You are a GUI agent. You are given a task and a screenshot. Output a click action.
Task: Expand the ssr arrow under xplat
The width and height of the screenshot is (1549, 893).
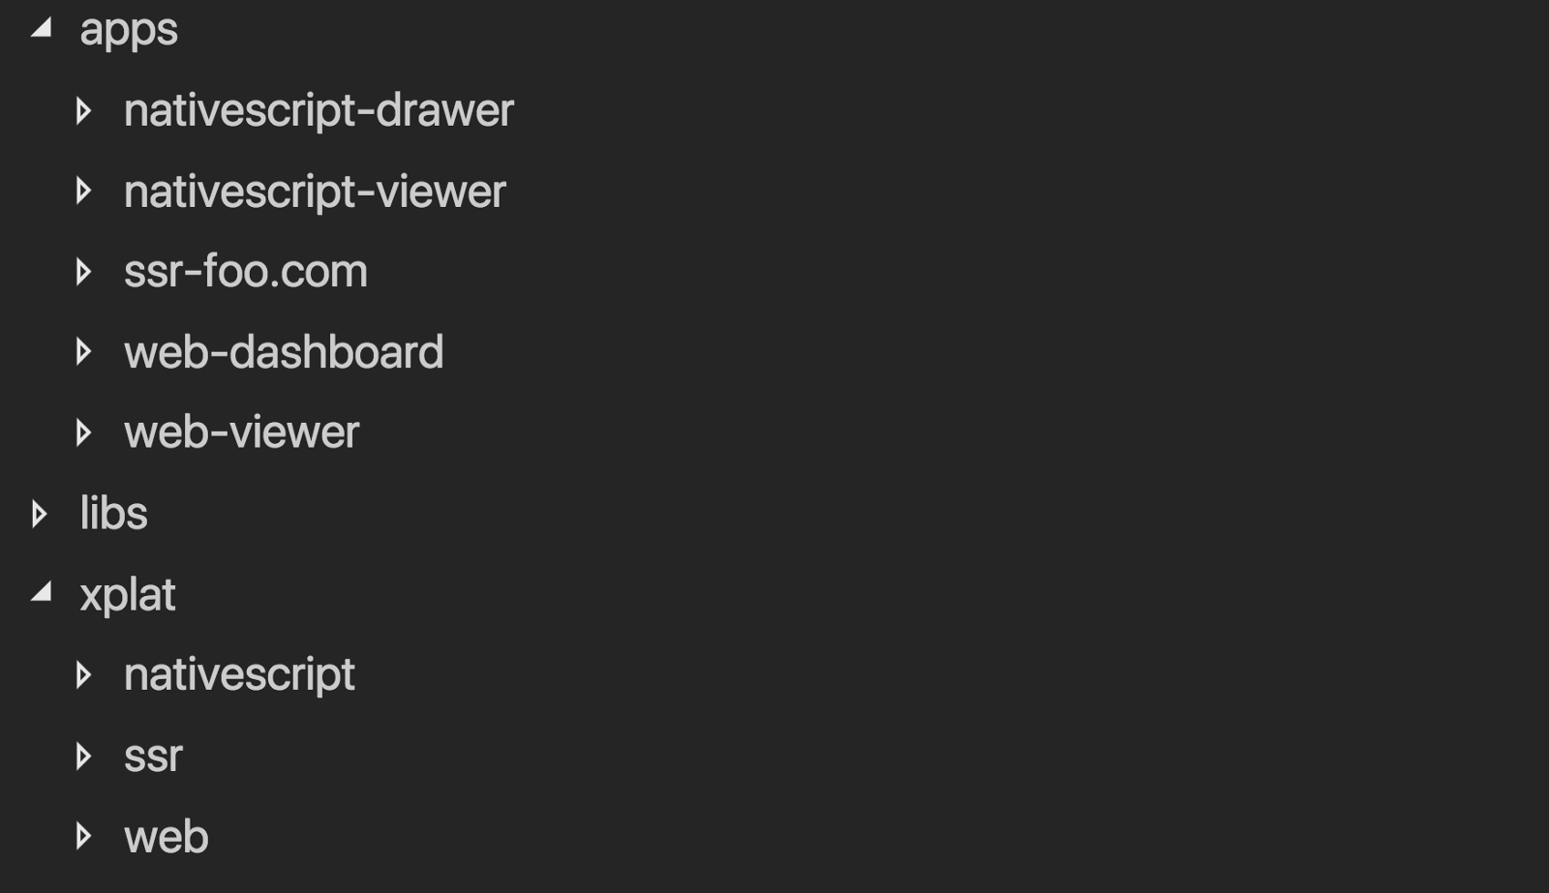click(x=84, y=756)
